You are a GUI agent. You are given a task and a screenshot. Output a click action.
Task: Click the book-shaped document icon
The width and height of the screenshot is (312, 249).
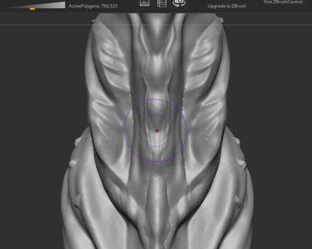(x=162, y=3)
